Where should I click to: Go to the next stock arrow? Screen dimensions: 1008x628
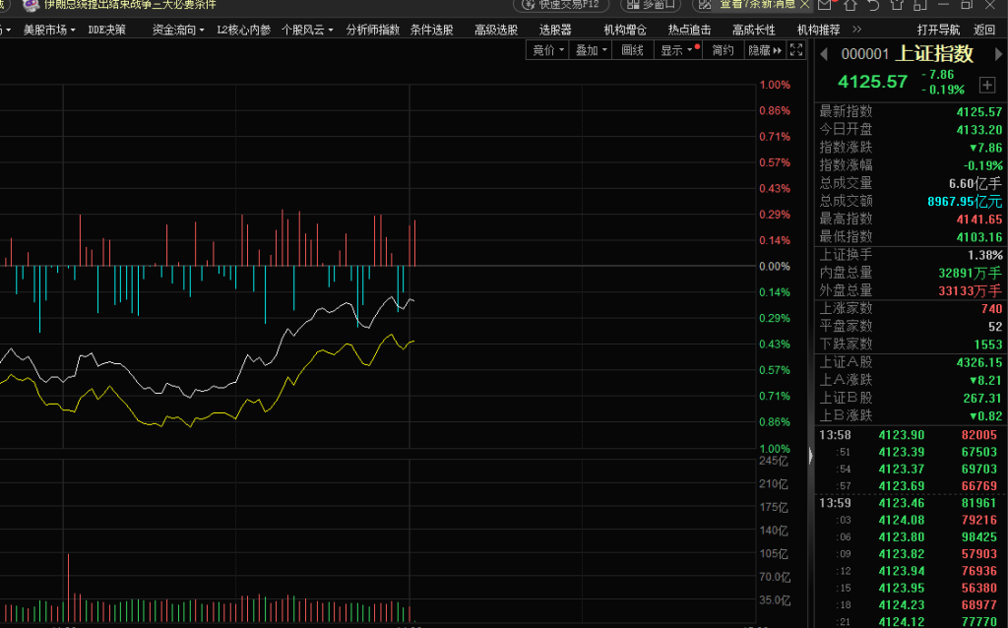tap(998, 55)
